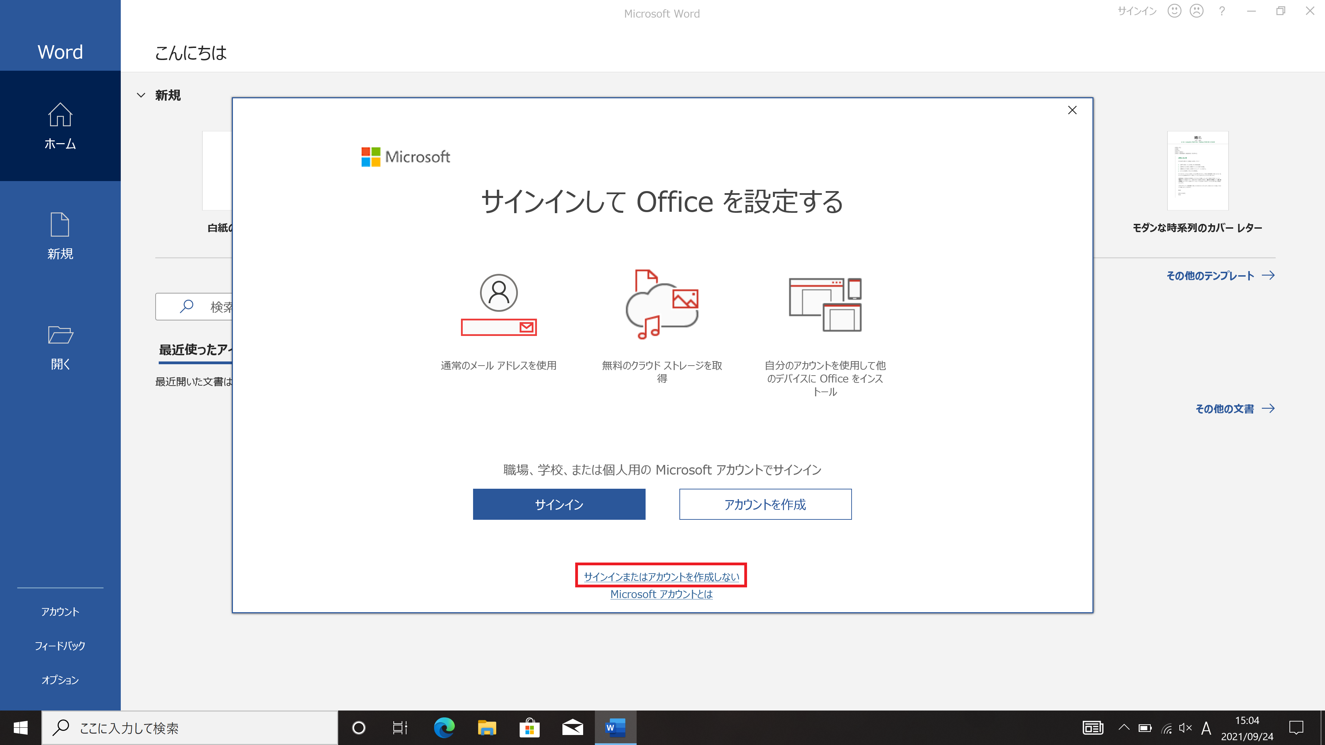Click the network Wi-Fi tray icon
The image size is (1325, 745).
click(x=1167, y=728)
